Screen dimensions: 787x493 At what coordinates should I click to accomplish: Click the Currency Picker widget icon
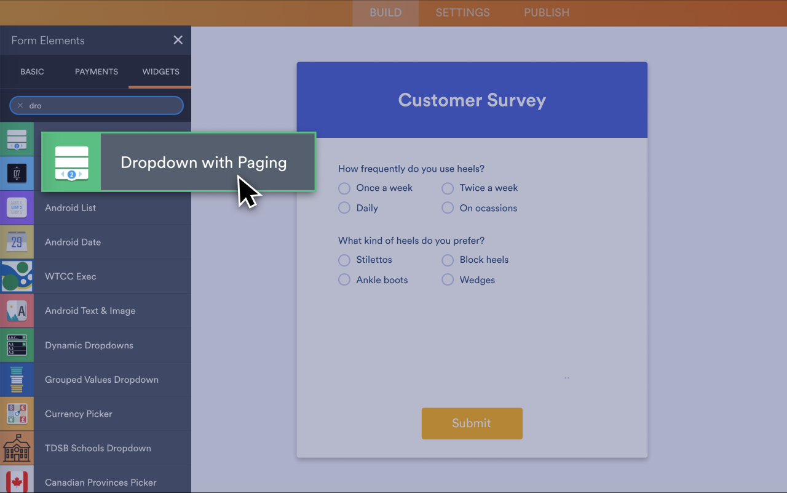pyautogui.click(x=17, y=414)
